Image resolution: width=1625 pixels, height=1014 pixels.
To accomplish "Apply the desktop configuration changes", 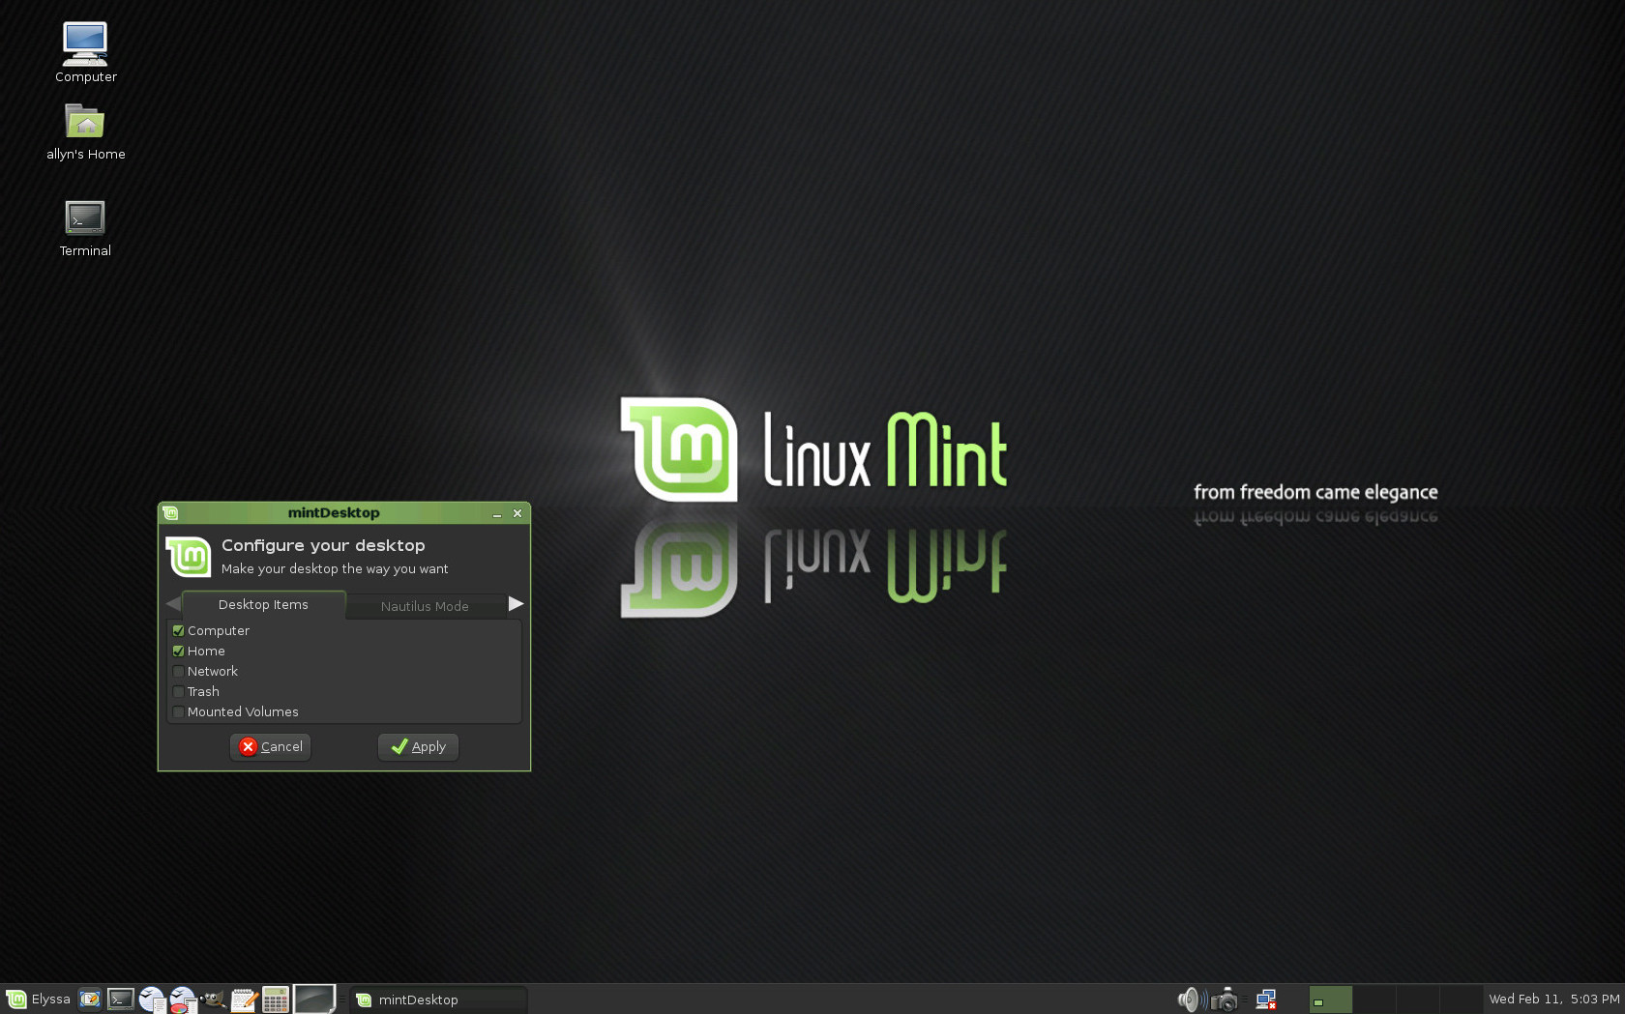I will tap(417, 746).
